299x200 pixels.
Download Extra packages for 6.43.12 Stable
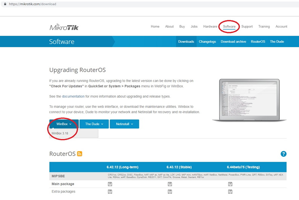[170, 192]
